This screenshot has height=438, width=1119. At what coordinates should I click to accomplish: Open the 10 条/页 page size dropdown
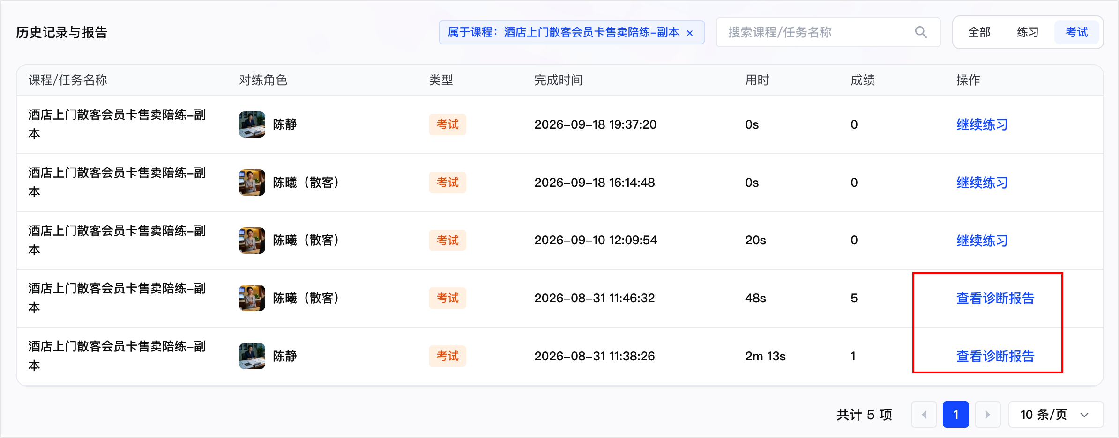1055,415
